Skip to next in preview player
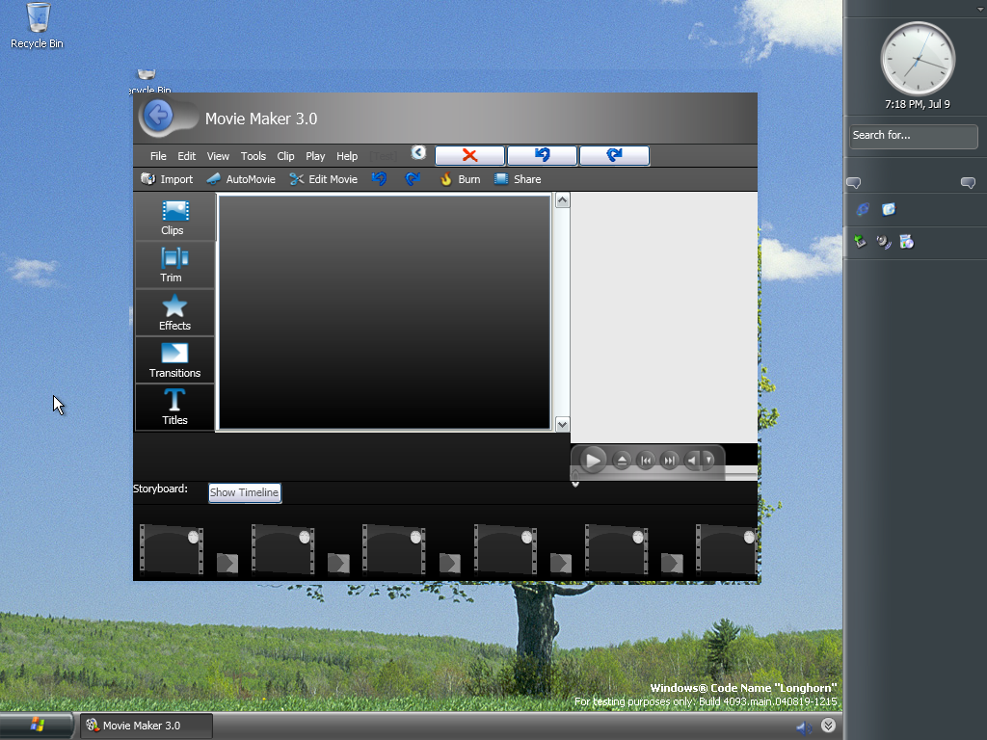 [x=669, y=461]
